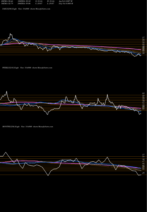Click price label 30 on daily chart
The image size is (147, 212).
tap(143, 53)
